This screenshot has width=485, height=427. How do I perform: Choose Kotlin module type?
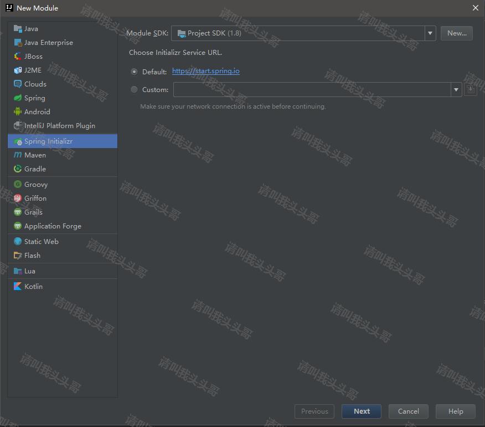(x=63, y=286)
